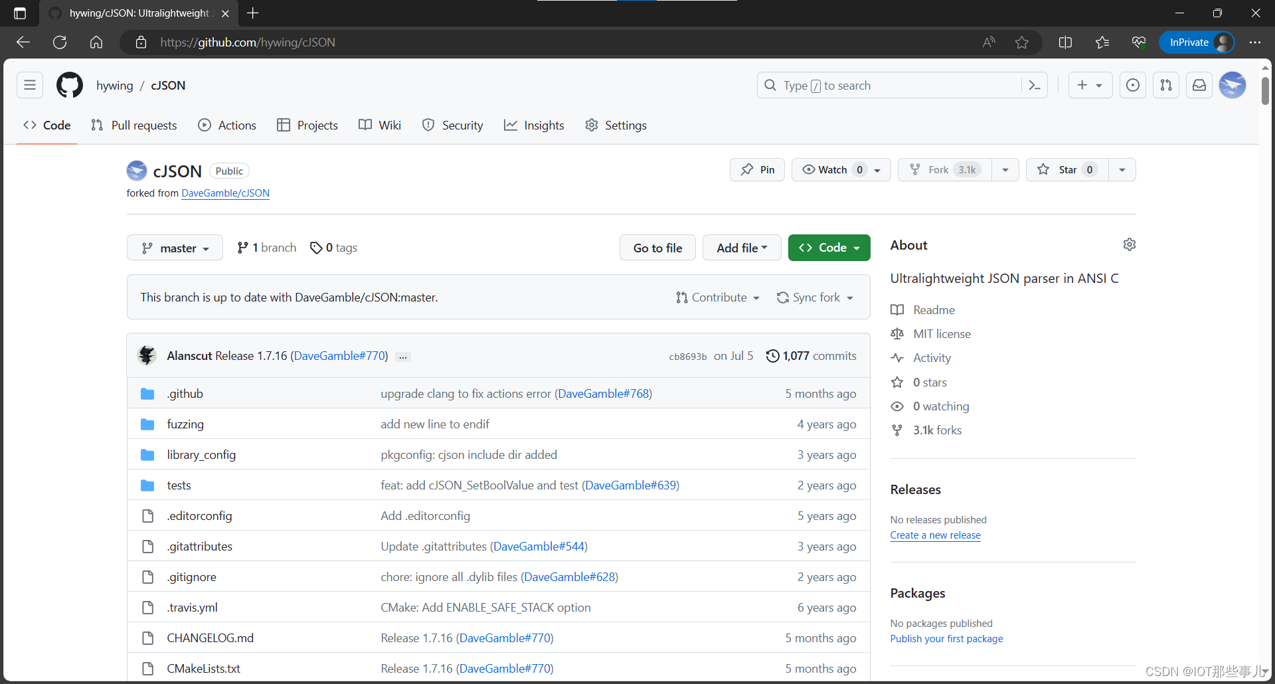
Task: Switch to the Actions tab
Action: (227, 126)
